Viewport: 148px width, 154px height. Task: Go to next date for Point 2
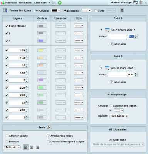click(135, 68)
